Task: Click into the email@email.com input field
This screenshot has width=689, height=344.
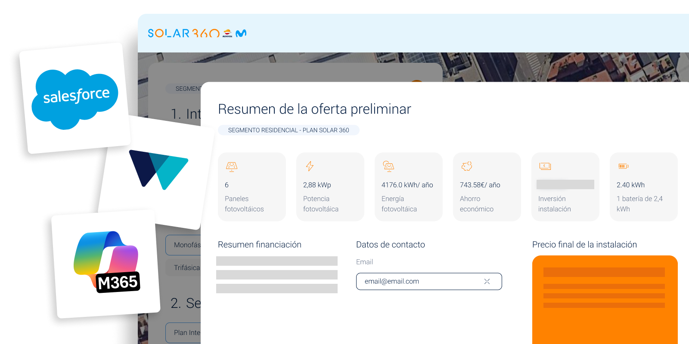Action: [x=429, y=281]
